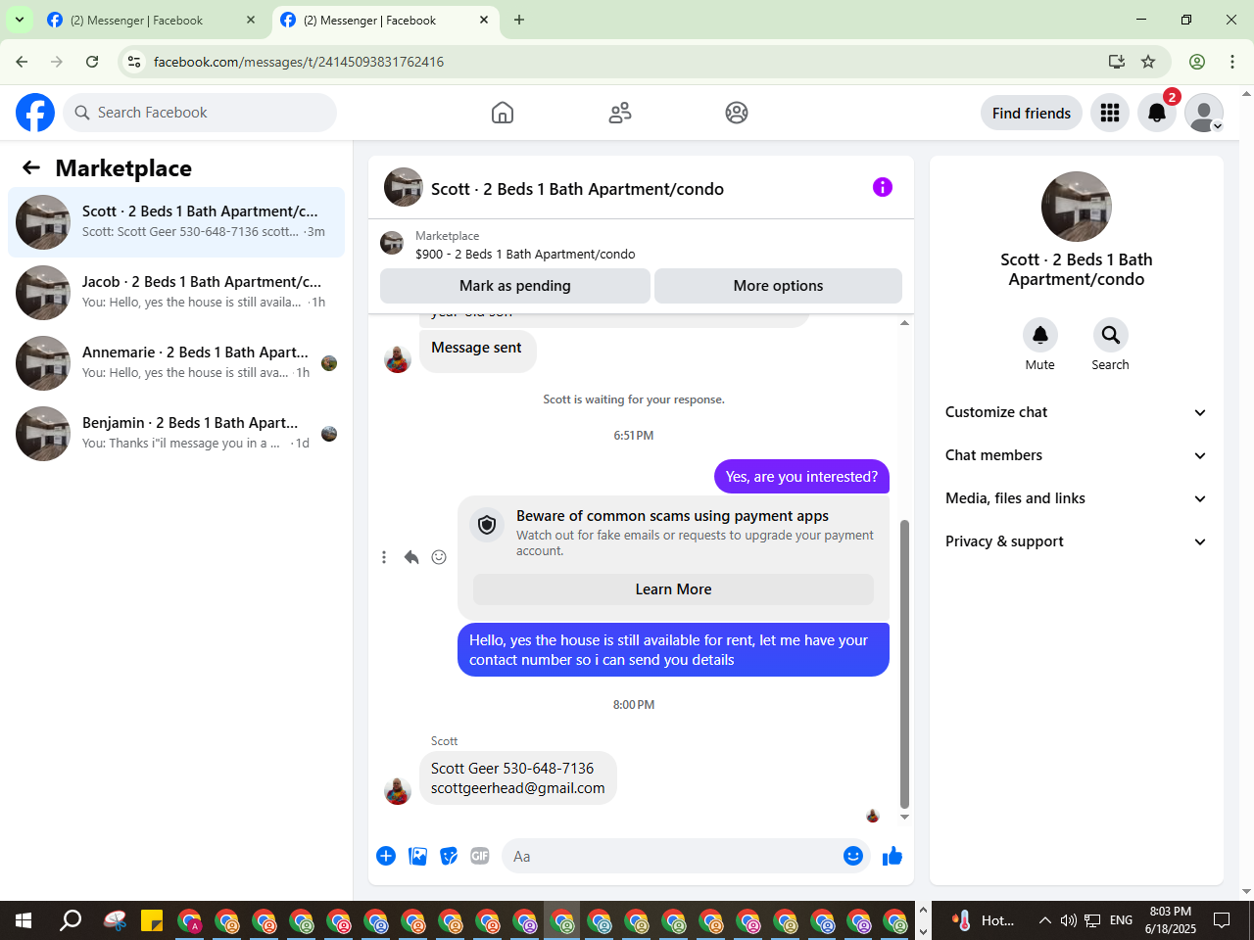The height and width of the screenshot is (940, 1254).
Task: Go back from Marketplace using arrow
Action: pyautogui.click(x=31, y=167)
